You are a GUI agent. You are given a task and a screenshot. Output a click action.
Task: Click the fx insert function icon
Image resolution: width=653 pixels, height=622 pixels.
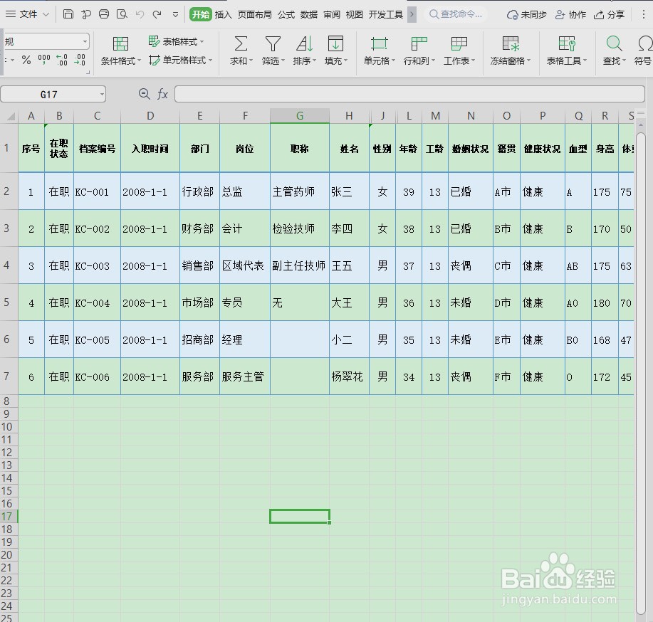click(x=162, y=94)
